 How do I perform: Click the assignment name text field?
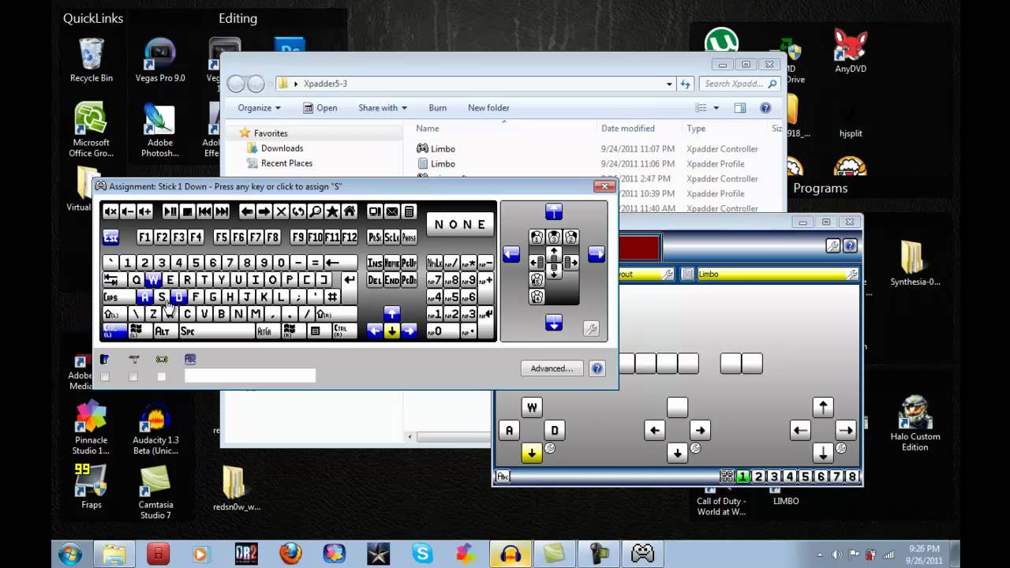(250, 376)
